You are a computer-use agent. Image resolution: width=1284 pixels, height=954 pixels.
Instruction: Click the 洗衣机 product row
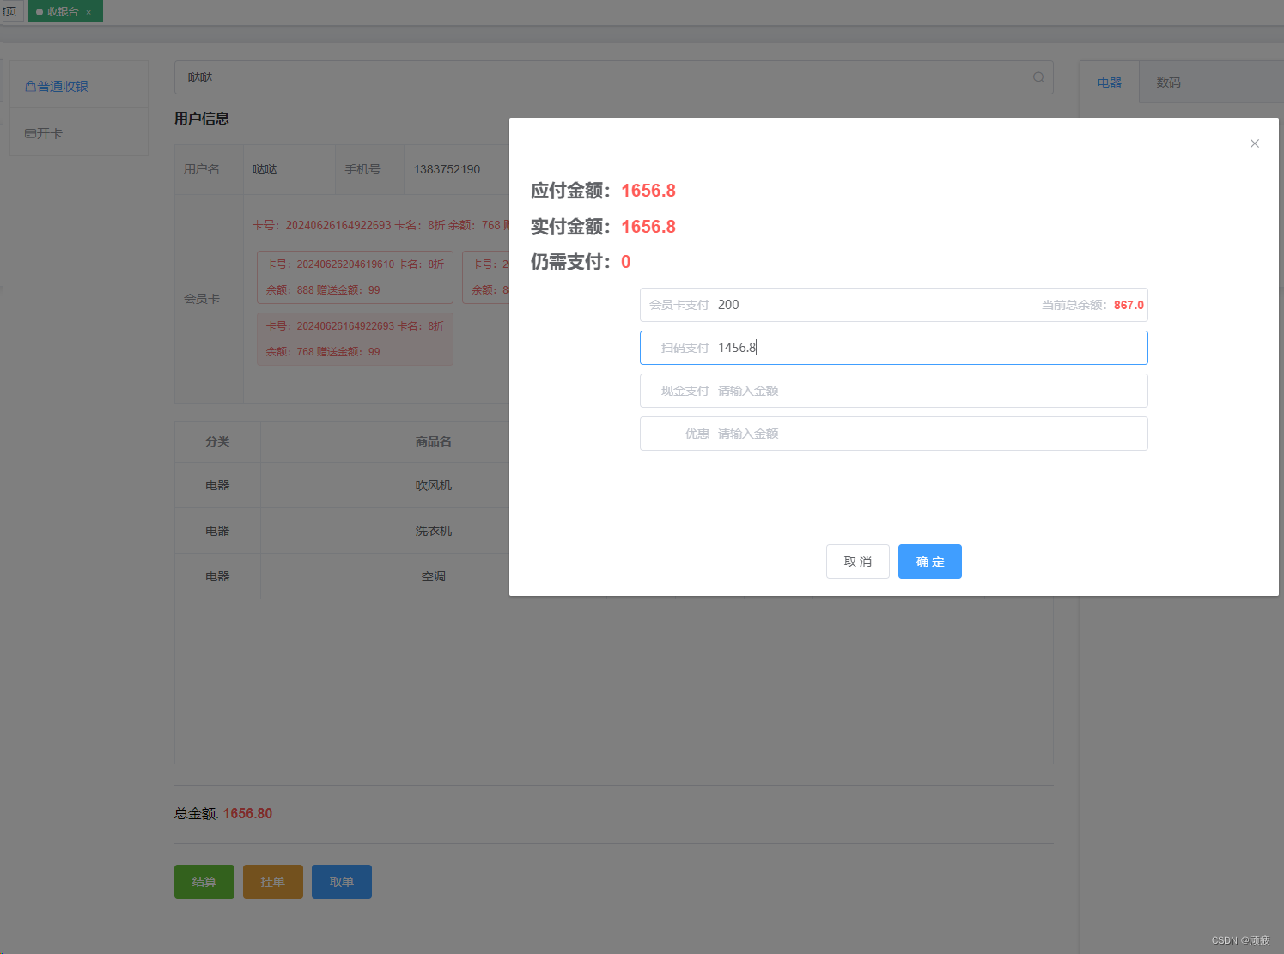[x=344, y=531]
